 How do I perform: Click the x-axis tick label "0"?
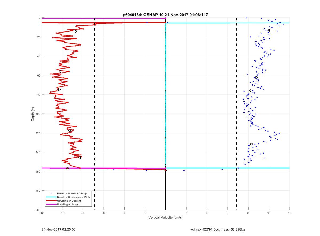(x=166, y=213)
